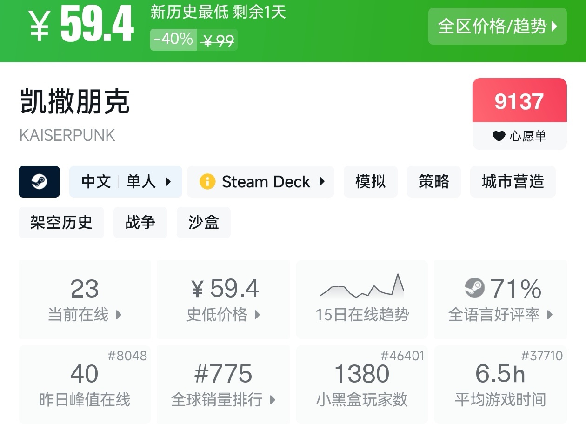Open the 15-day online trend chart
This screenshot has width=586, height=430.
pos(362,299)
